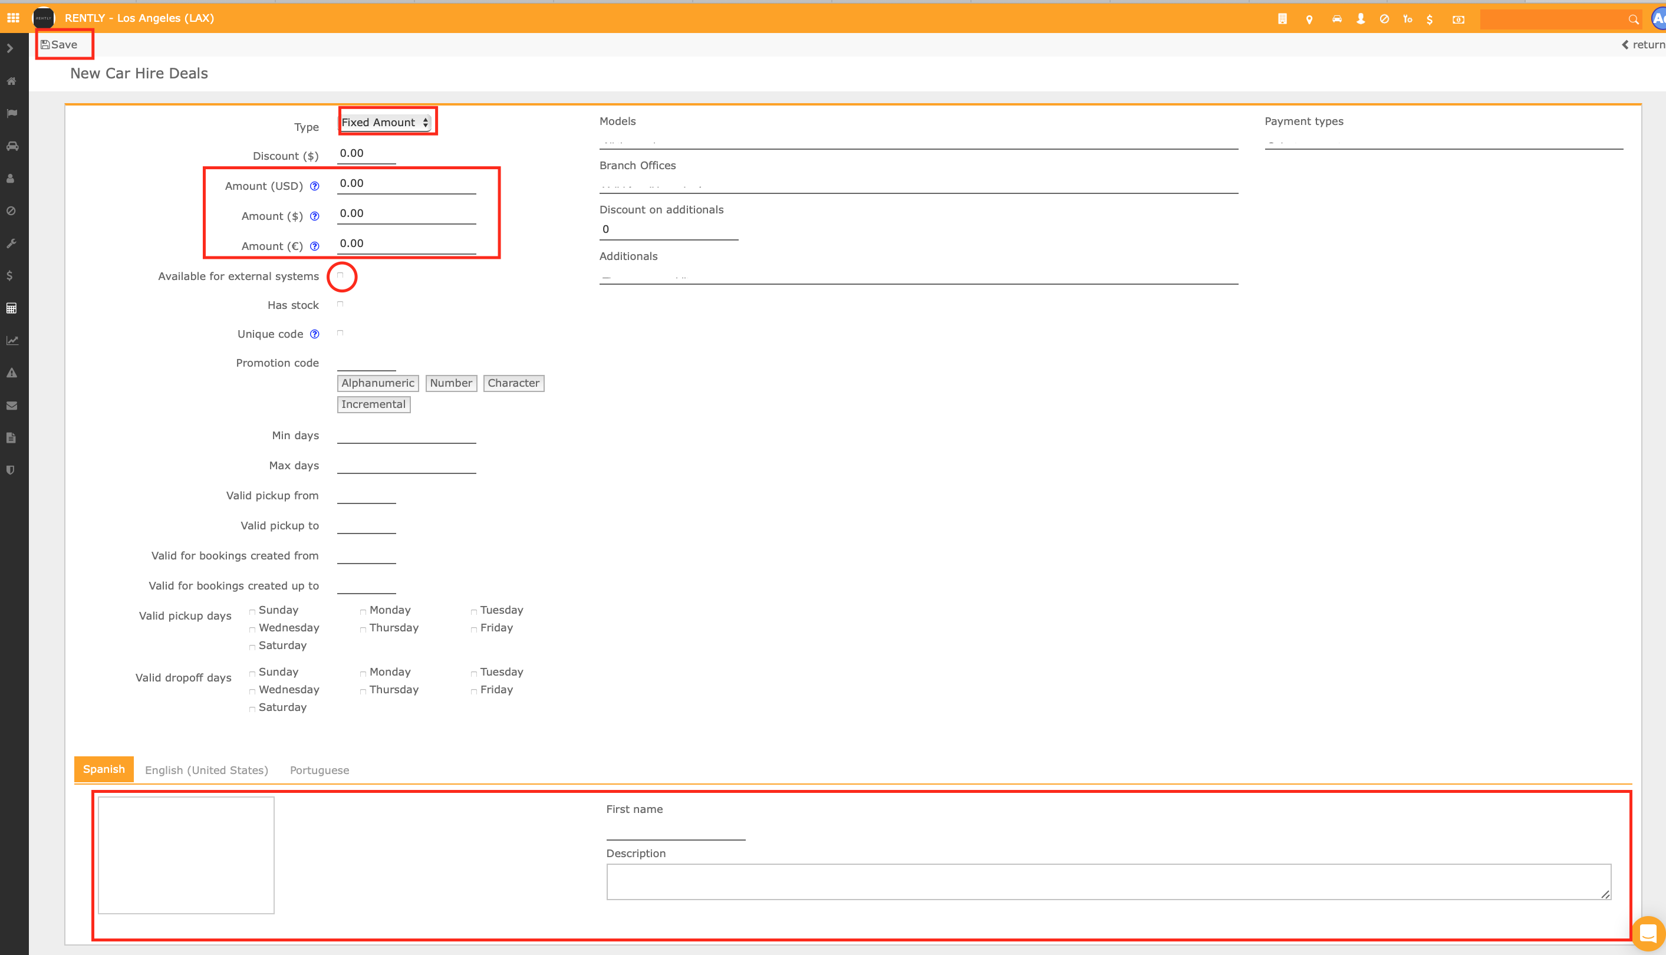Open the Additionals selection field
The width and height of the screenshot is (1666, 955).
coord(918,275)
